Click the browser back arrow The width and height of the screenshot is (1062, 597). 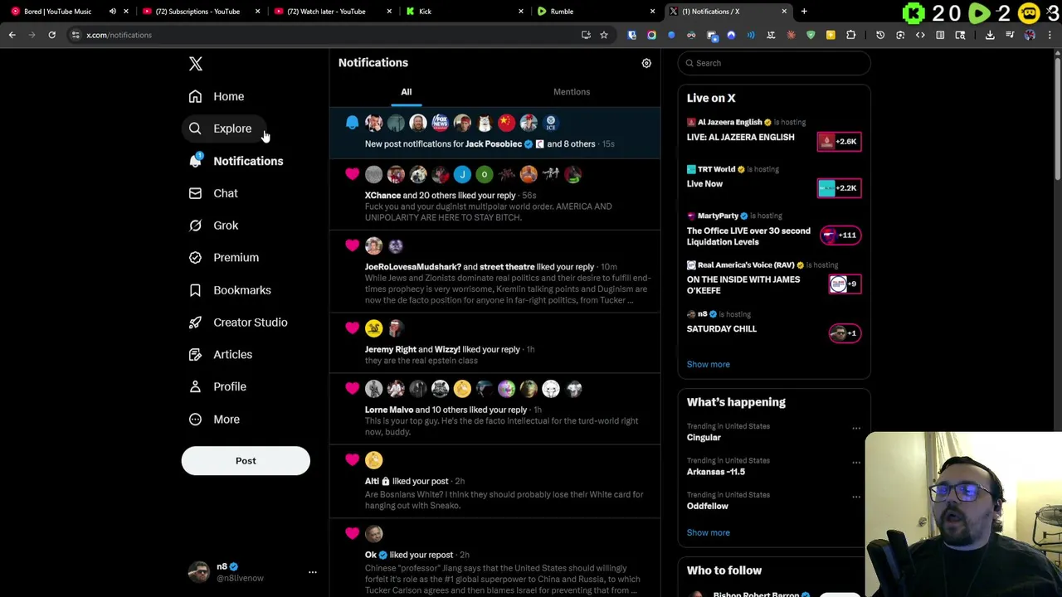pyautogui.click(x=12, y=35)
